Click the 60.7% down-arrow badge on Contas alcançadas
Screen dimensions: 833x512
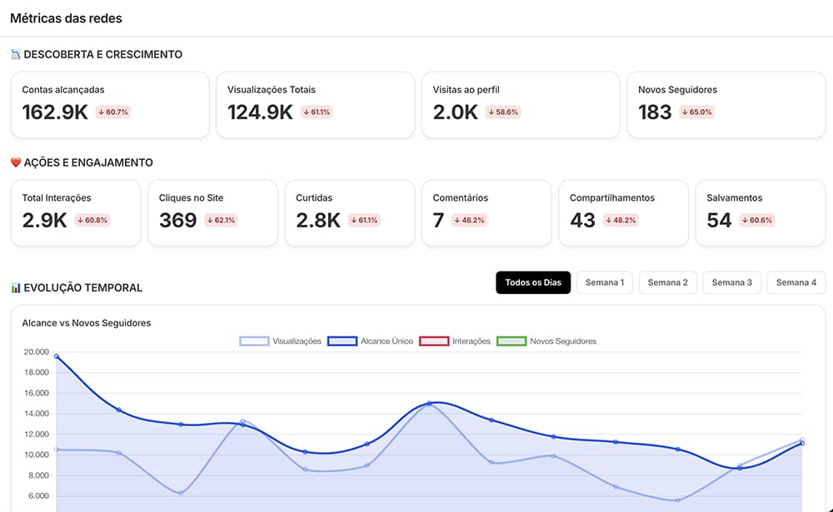pos(113,112)
